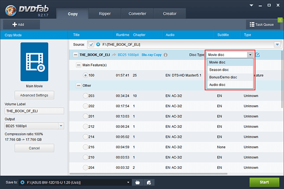Open the Disc Type dropdown arrow
The width and height of the screenshot is (284, 189).
(x=250, y=55)
